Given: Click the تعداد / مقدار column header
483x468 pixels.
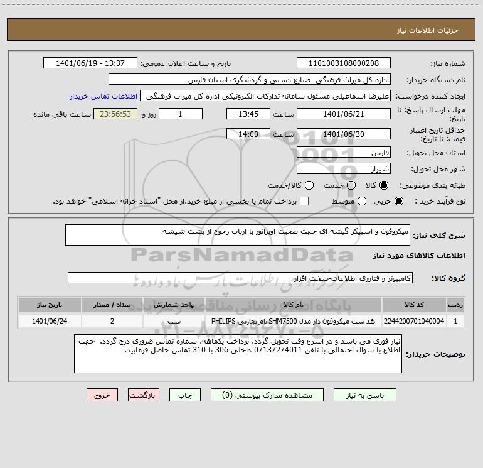Looking at the screenshot, I should [x=112, y=305].
